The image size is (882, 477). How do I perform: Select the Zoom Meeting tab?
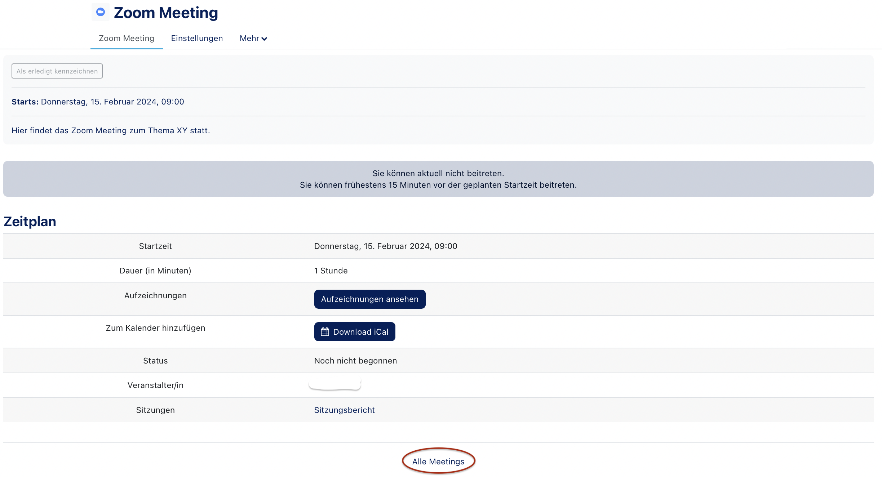click(x=126, y=38)
